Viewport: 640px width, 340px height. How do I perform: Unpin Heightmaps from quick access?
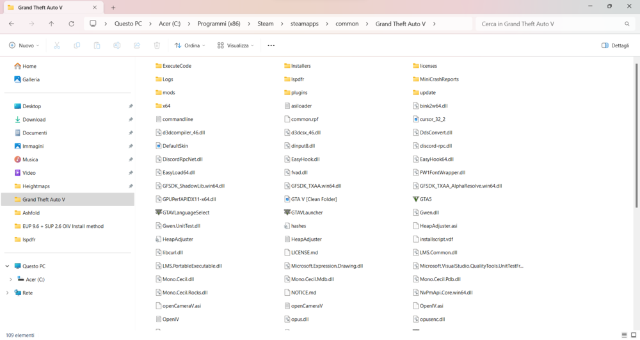click(131, 186)
